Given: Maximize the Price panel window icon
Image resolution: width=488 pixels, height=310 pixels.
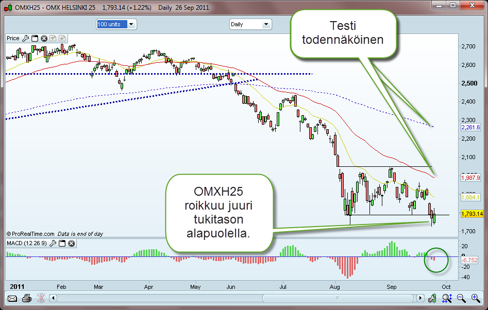Looking at the screenshot, I should (x=35, y=38).
